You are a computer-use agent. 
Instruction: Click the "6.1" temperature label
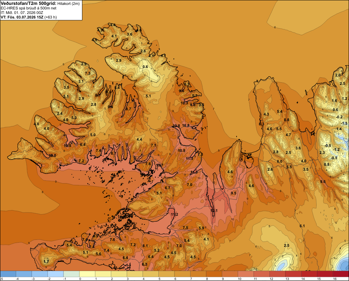click(302, 226)
